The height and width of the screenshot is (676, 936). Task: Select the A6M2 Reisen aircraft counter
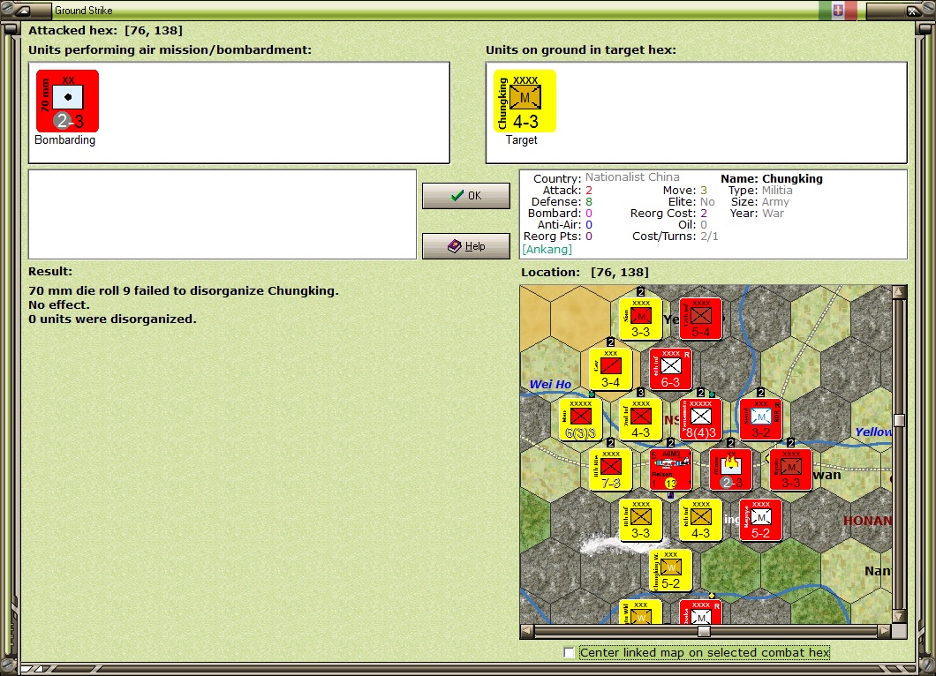click(x=671, y=469)
